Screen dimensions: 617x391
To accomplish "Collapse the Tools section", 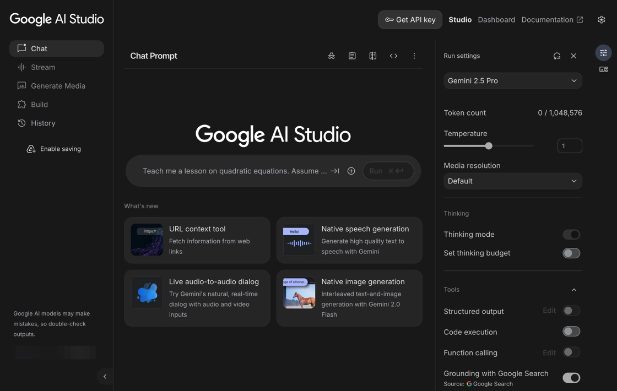I will tap(573, 290).
